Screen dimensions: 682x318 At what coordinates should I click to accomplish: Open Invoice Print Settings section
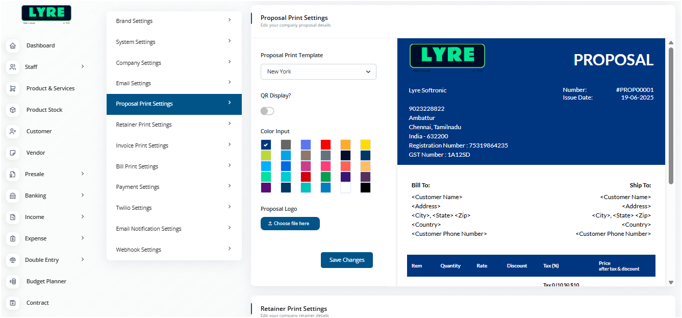[x=173, y=145]
